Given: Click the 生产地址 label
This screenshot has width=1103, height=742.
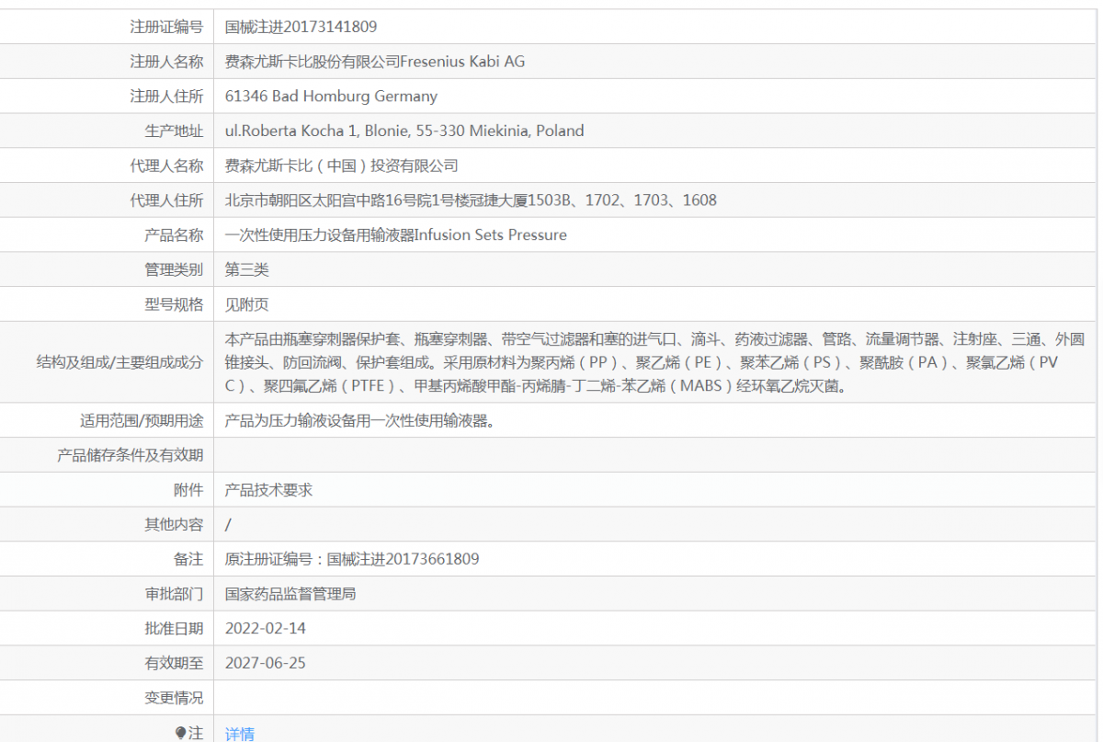Looking at the screenshot, I should [x=174, y=131].
